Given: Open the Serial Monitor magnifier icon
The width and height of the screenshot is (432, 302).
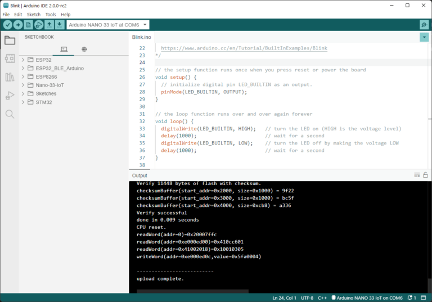Looking at the screenshot, I should 424,25.
